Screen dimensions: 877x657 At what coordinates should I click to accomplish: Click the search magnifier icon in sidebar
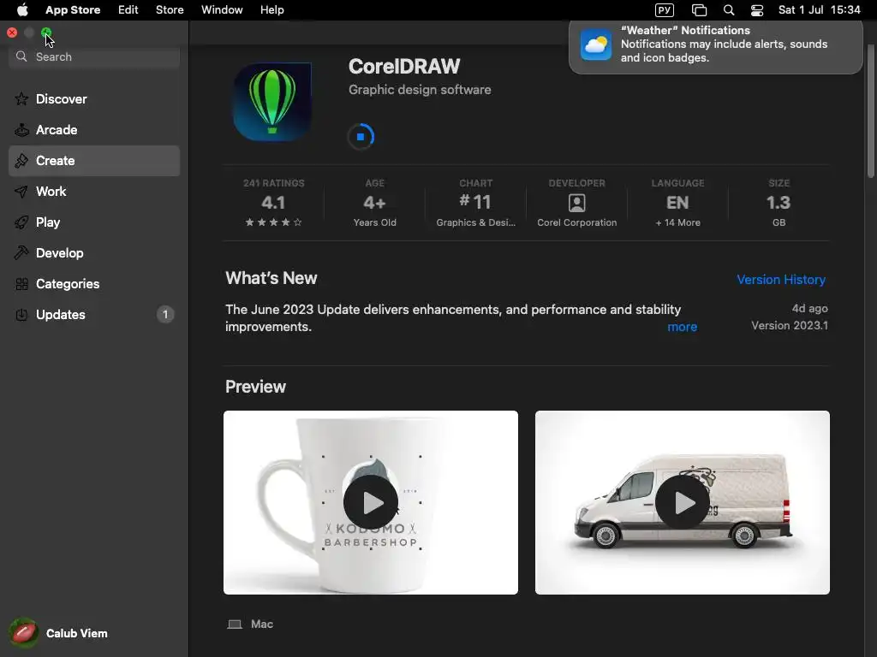pos(21,56)
